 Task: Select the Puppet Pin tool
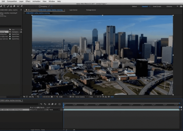[22, 6]
